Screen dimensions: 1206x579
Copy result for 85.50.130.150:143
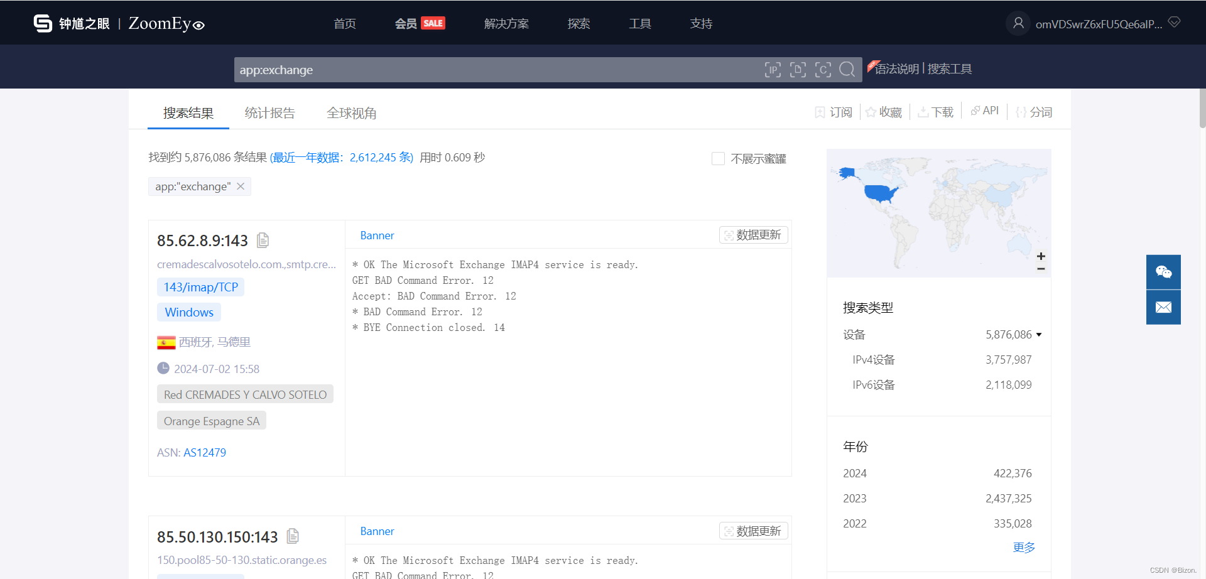[x=293, y=536]
